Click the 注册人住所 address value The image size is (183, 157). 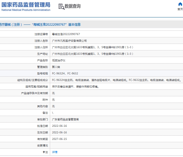93,47
